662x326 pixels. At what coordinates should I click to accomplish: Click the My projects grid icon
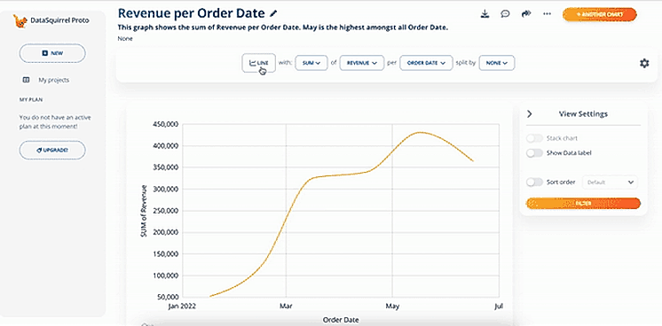tap(26, 80)
